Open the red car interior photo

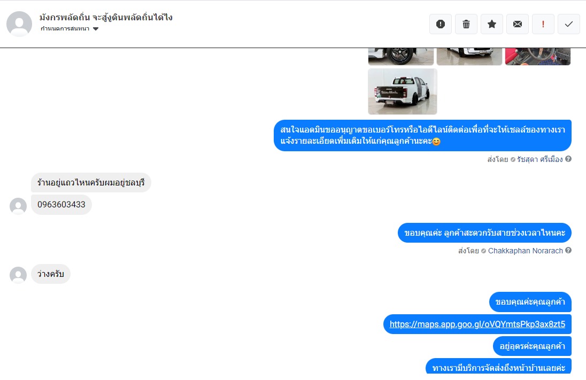pyautogui.click(x=538, y=57)
